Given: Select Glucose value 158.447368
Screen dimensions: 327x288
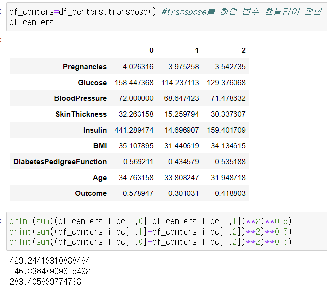Looking at the screenshot, I should click(x=134, y=83).
